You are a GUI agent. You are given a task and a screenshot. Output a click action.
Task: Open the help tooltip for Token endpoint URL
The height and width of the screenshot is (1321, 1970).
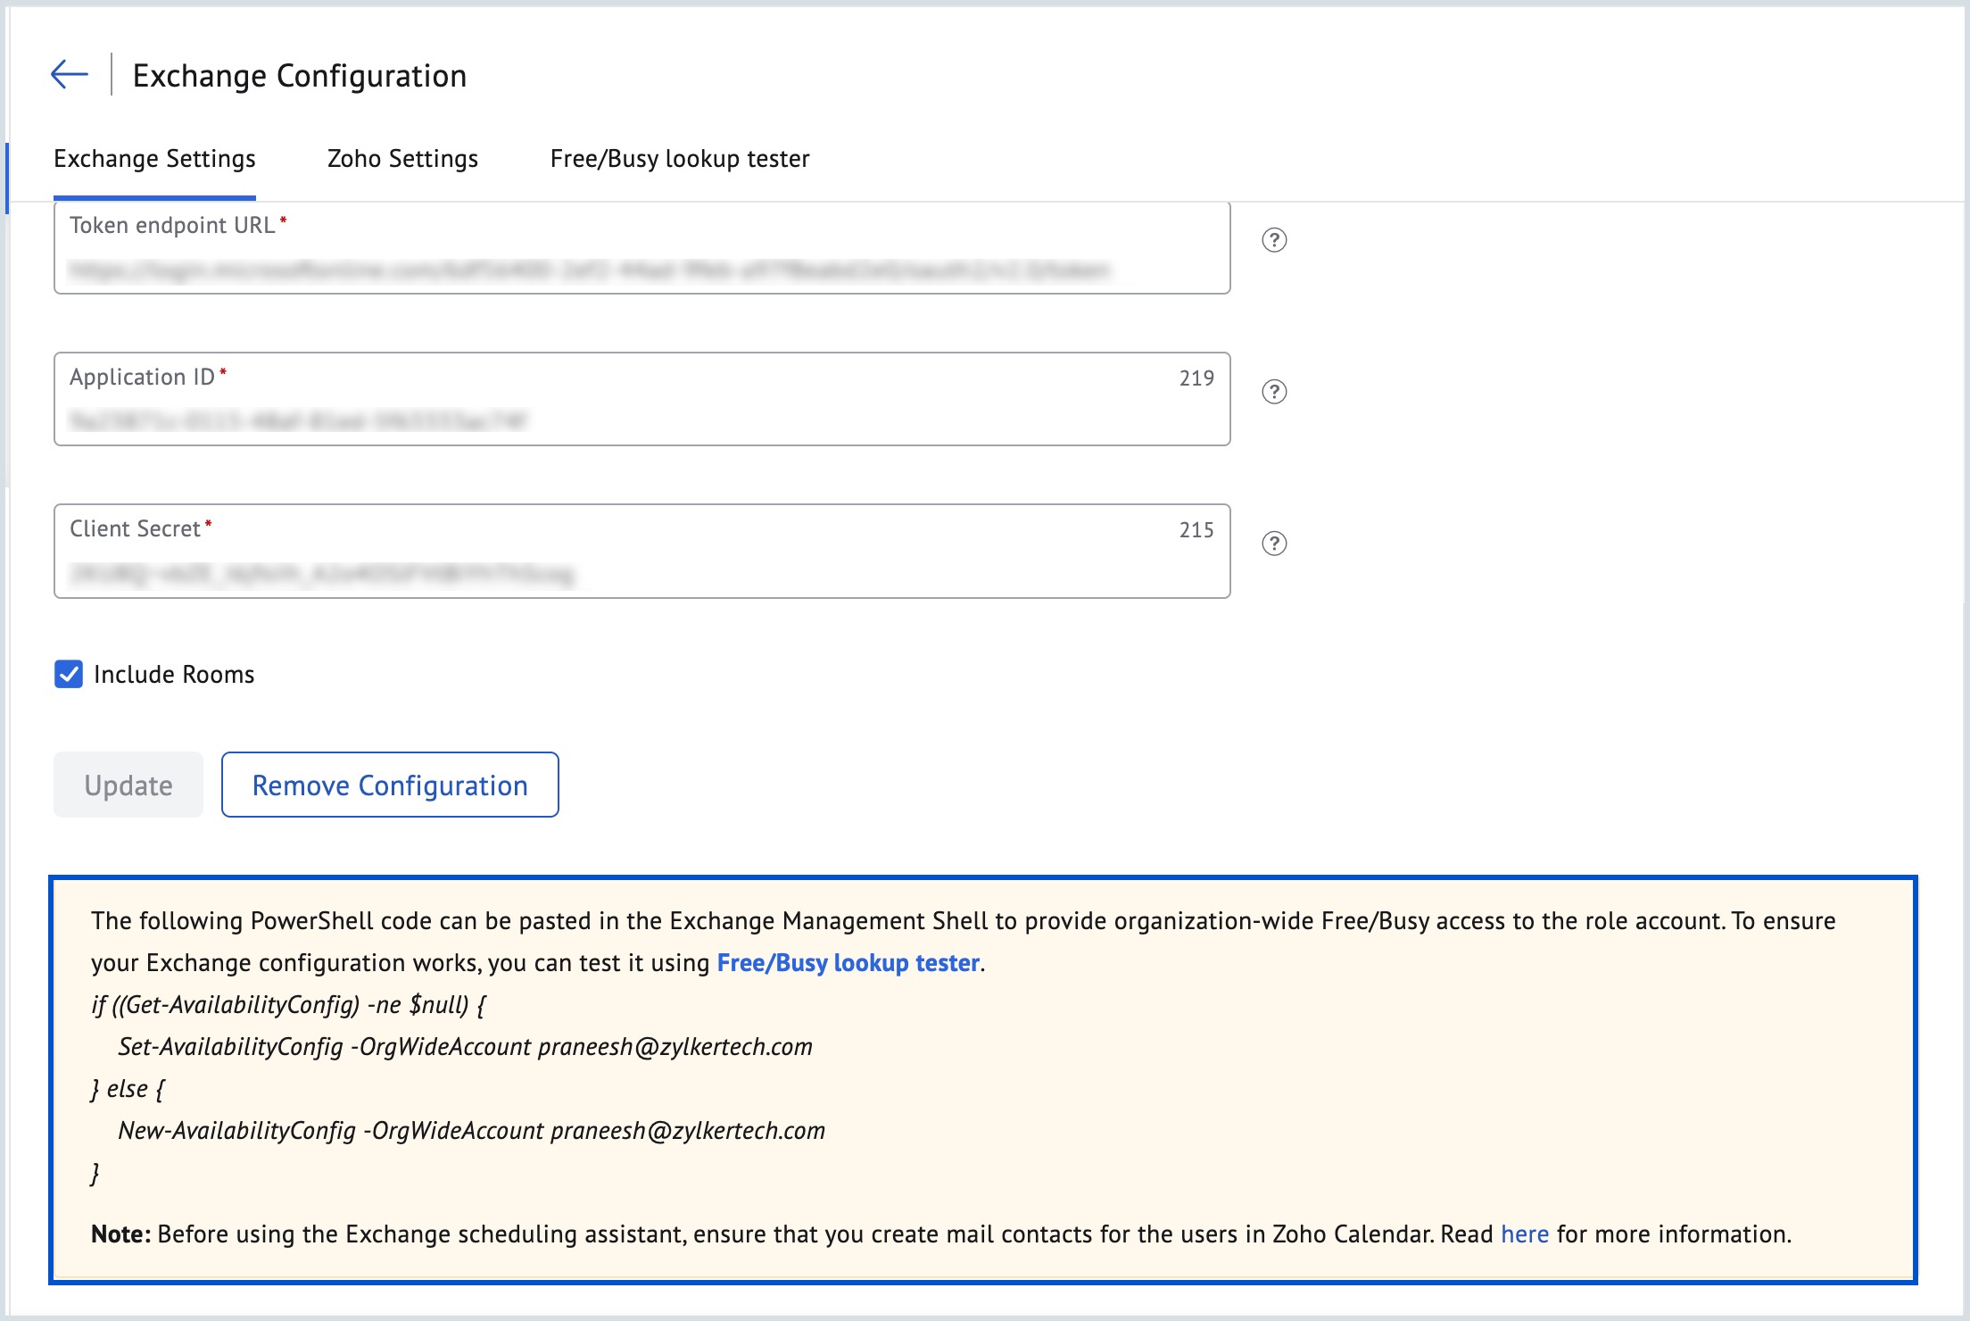(x=1274, y=241)
